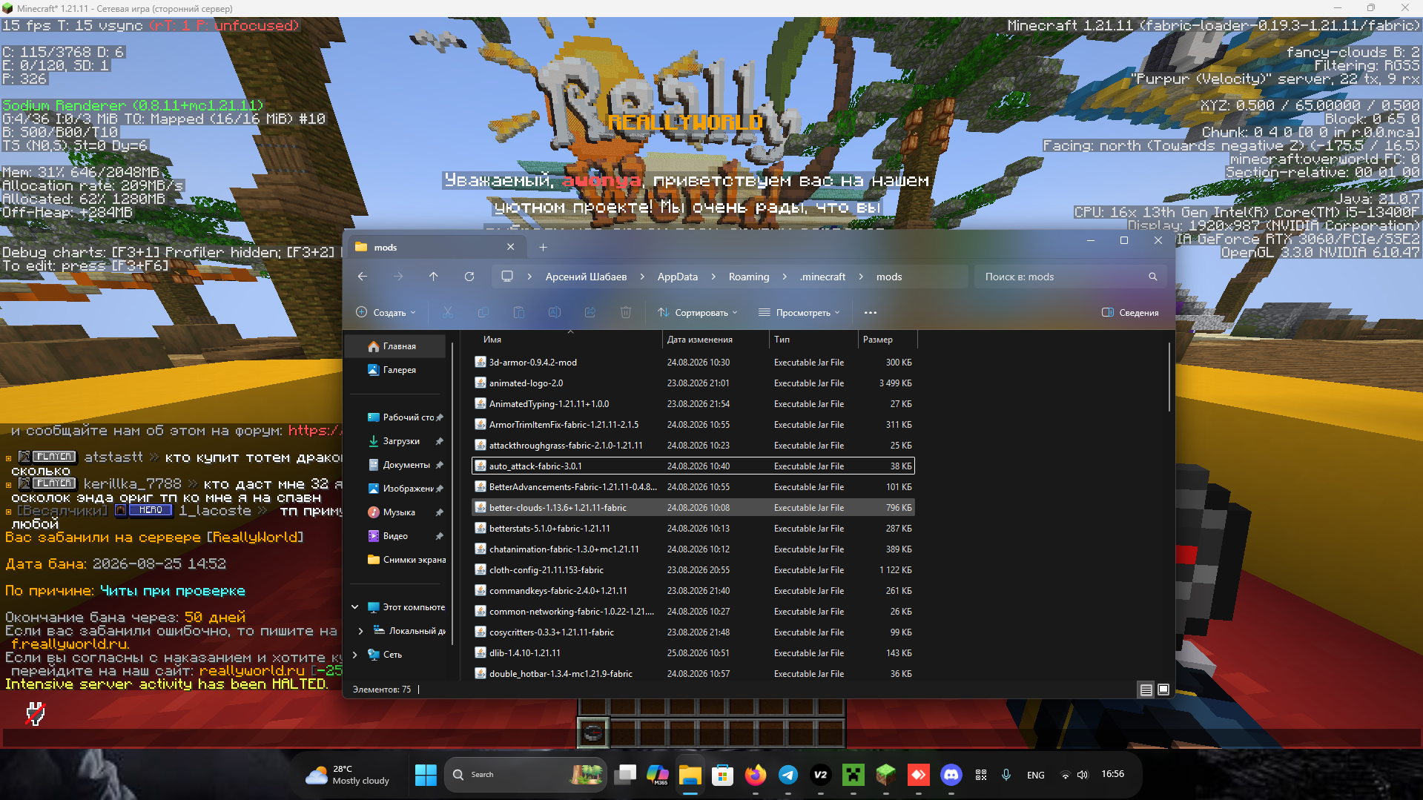1423x800 pixels.
Task: Click the search magnifier in mods search box
Action: [1153, 277]
